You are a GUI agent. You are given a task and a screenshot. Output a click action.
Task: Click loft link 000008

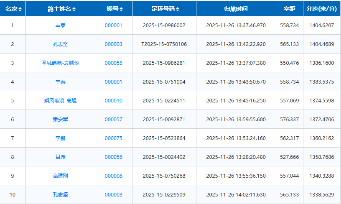click(x=113, y=176)
